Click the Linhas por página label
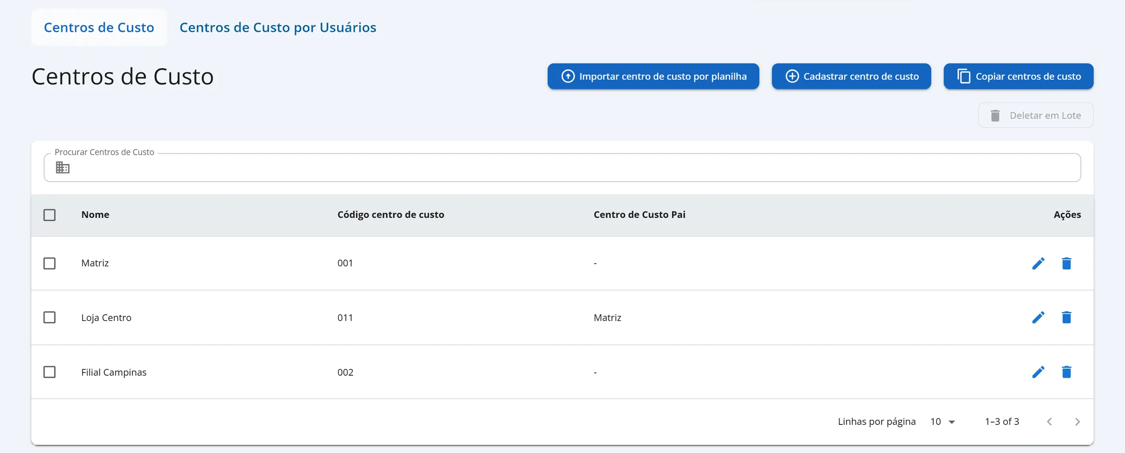Image resolution: width=1125 pixels, height=453 pixels. click(x=877, y=422)
